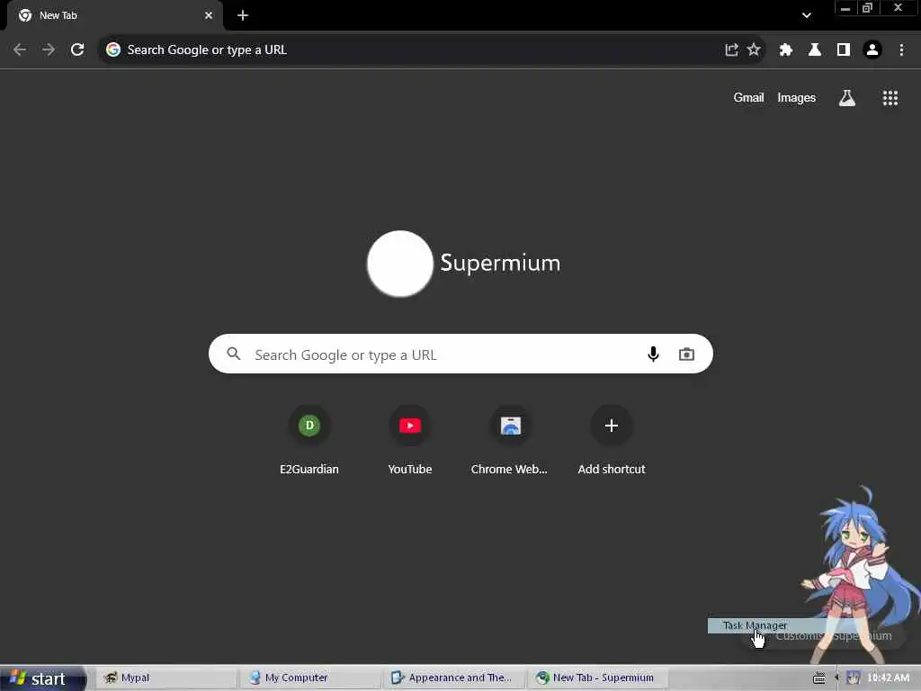Screen dimensions: 921x691
Task: Open a new tab with plus button
Action: point(243,15)
